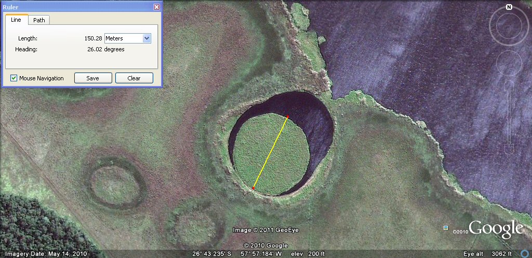Image resolution: width=532 pixels, height=258 pixels.
Task: Click the zoom in end of slider
Action: click(510, 86)
